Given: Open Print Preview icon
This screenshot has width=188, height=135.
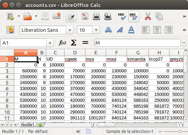Looking at the screenshot, I should coord(108,16).
